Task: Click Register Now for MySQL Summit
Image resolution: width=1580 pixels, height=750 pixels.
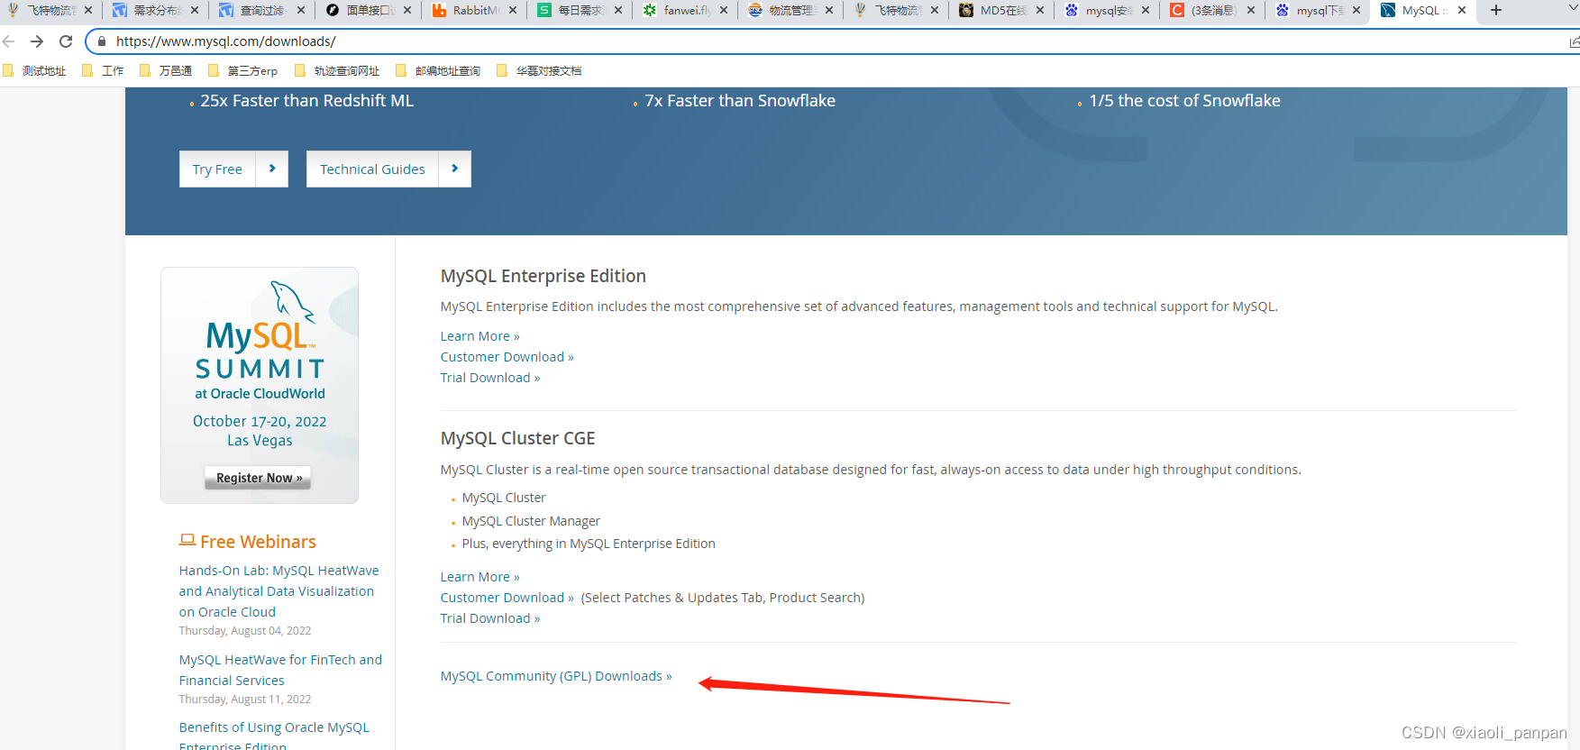Action: 259,478
